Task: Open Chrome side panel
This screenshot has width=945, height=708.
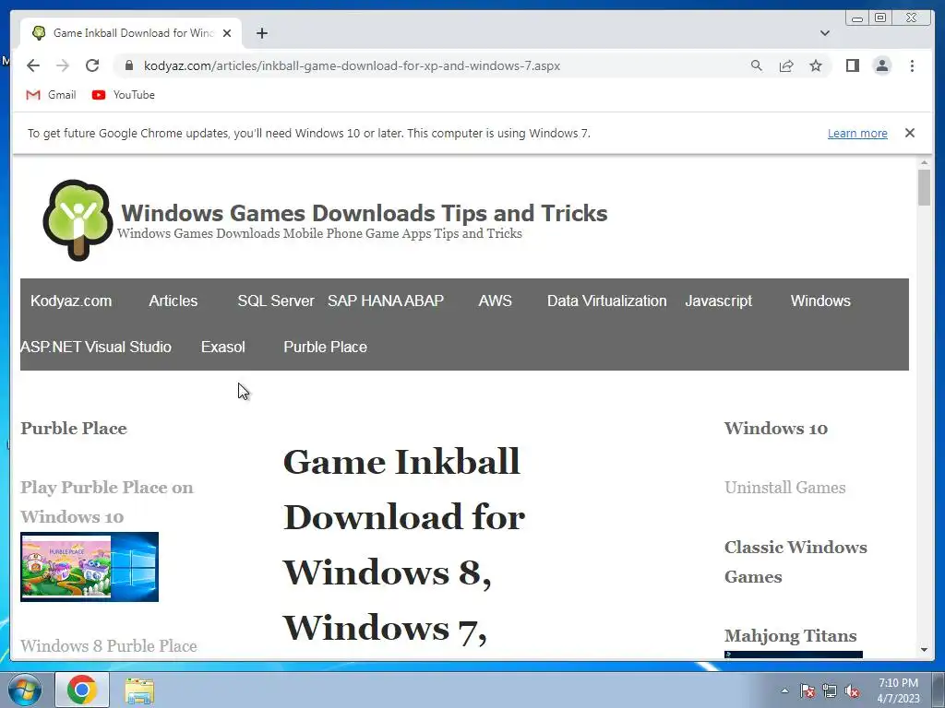Action: click(852, 65)
